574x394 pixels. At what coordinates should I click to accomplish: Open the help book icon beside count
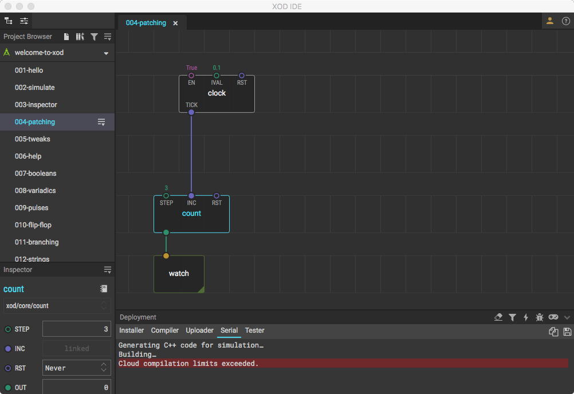(x=104, y=289)
